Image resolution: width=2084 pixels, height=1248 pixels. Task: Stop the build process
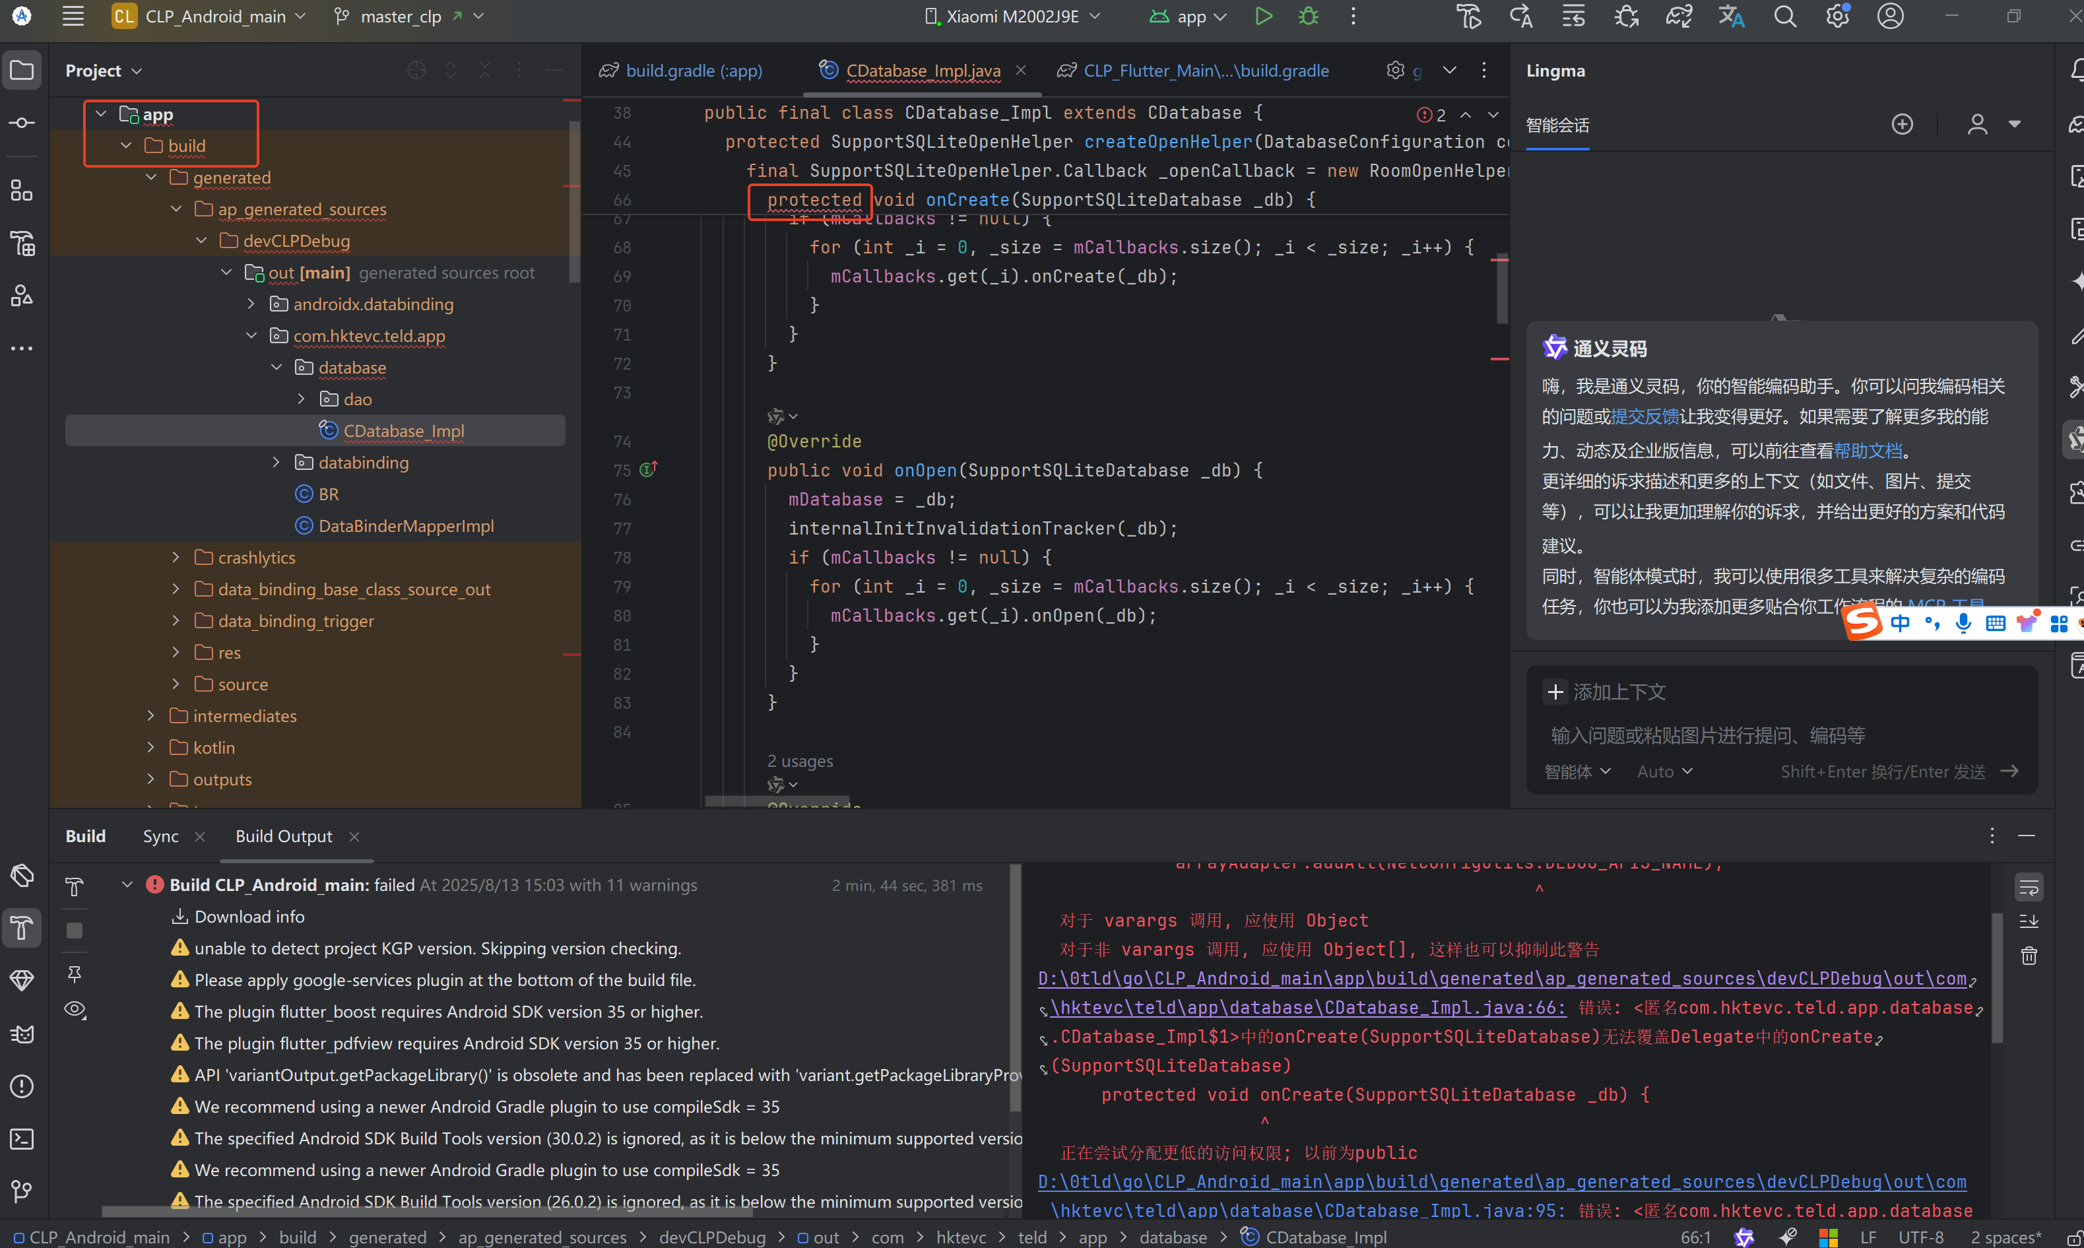pyautogui.click(x=75, y=930)
